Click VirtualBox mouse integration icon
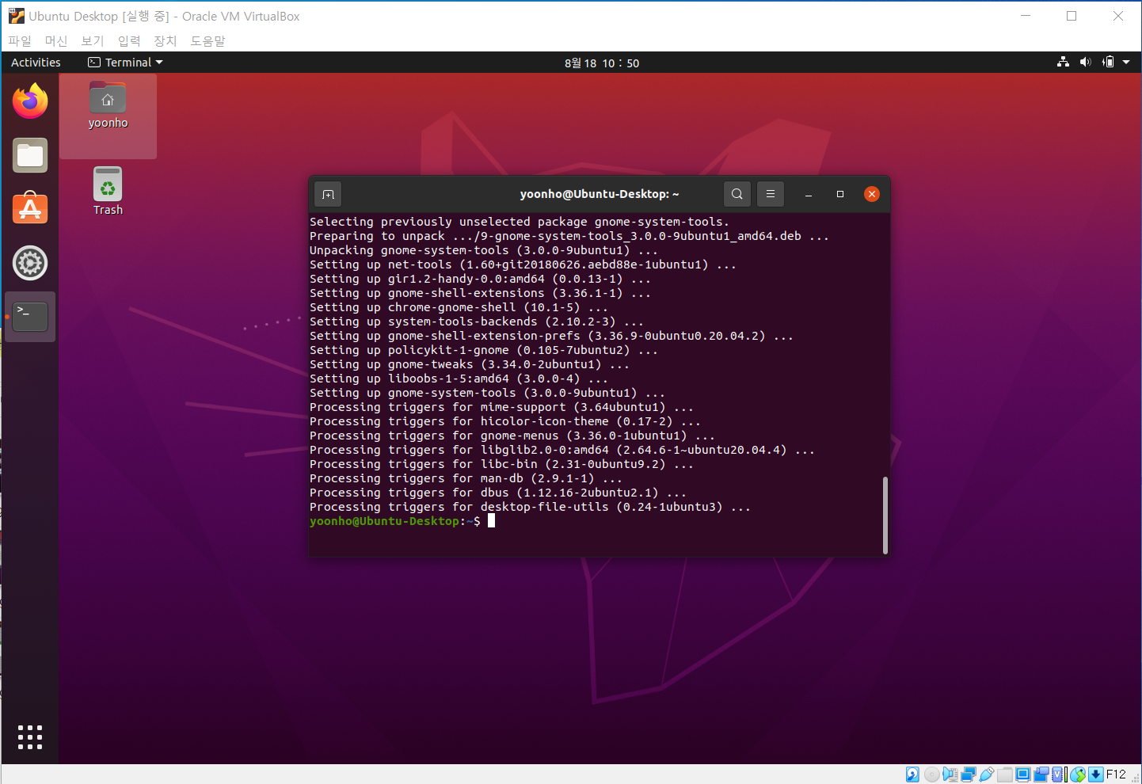1142x784 pixels. point(1077,774)
